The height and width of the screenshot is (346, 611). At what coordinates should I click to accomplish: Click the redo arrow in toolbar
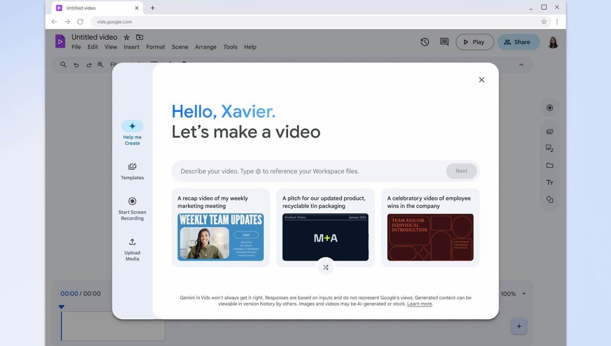[89, 65]
